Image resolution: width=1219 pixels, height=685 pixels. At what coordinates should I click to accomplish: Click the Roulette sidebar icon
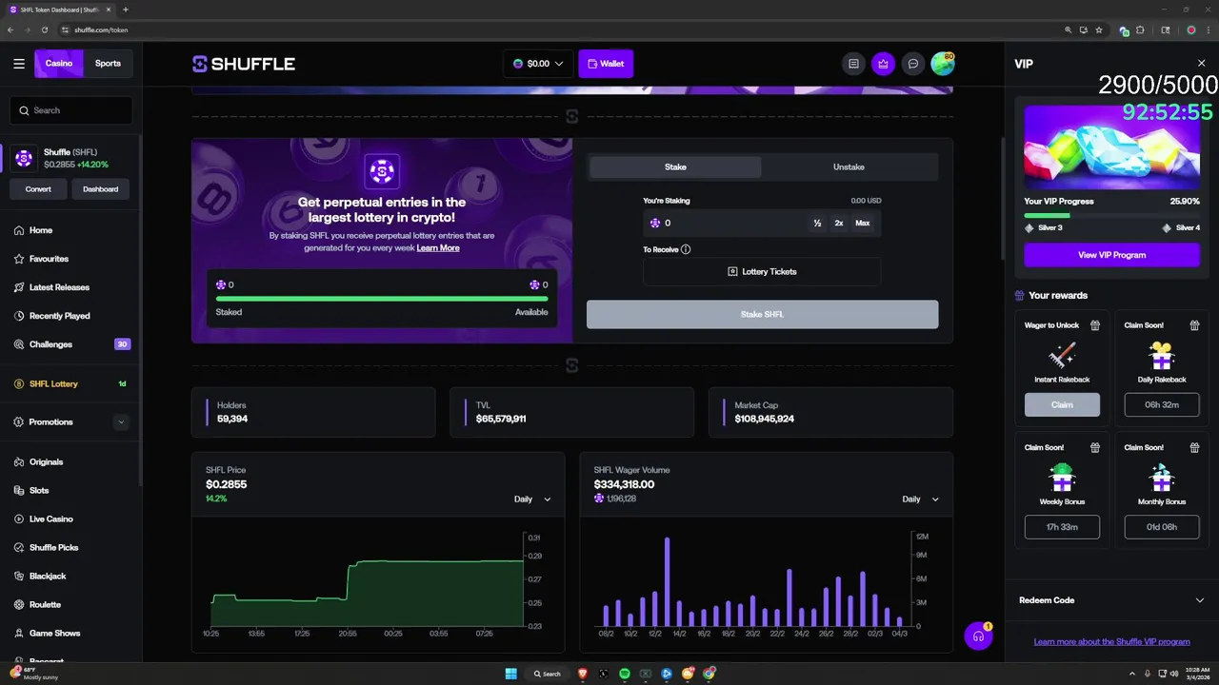[x=19, y=605]
